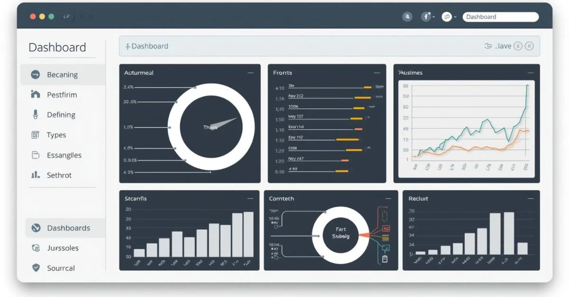Screen dimensions: 569x297
Task: Collapse the Reclurt chart panel
Action: [x=530, y=198]
